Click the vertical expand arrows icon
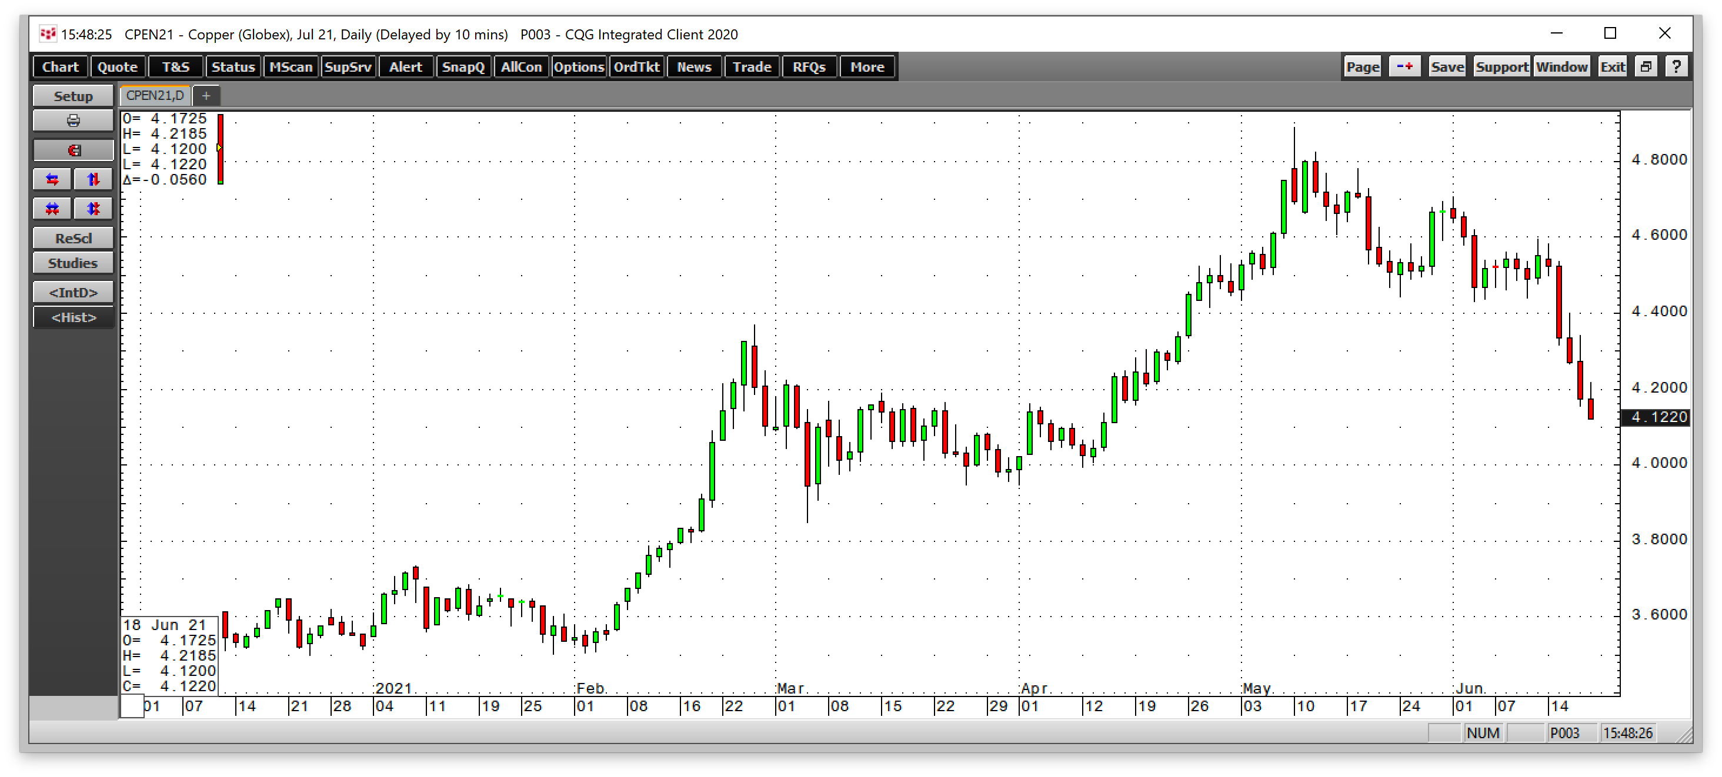The image size is (1722, 777). 93,179
